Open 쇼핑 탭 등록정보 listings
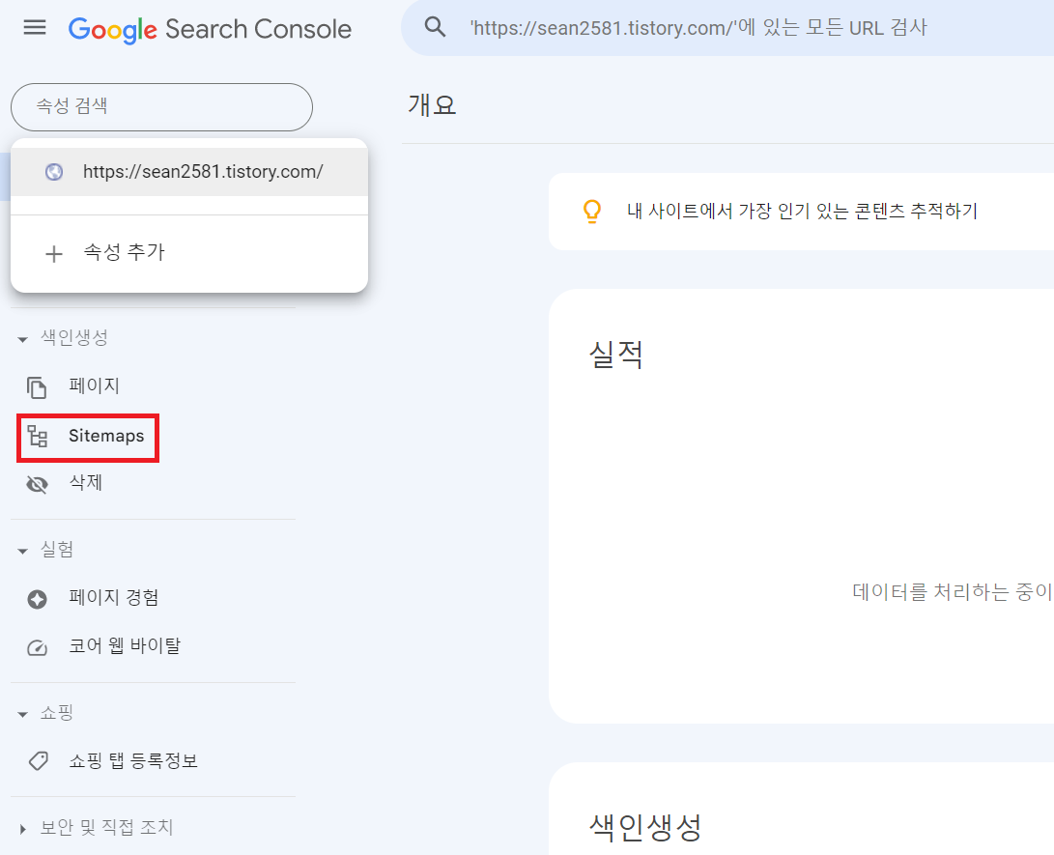The width and height of the screenshot is (1054, 855). click(x=133, y=761)
